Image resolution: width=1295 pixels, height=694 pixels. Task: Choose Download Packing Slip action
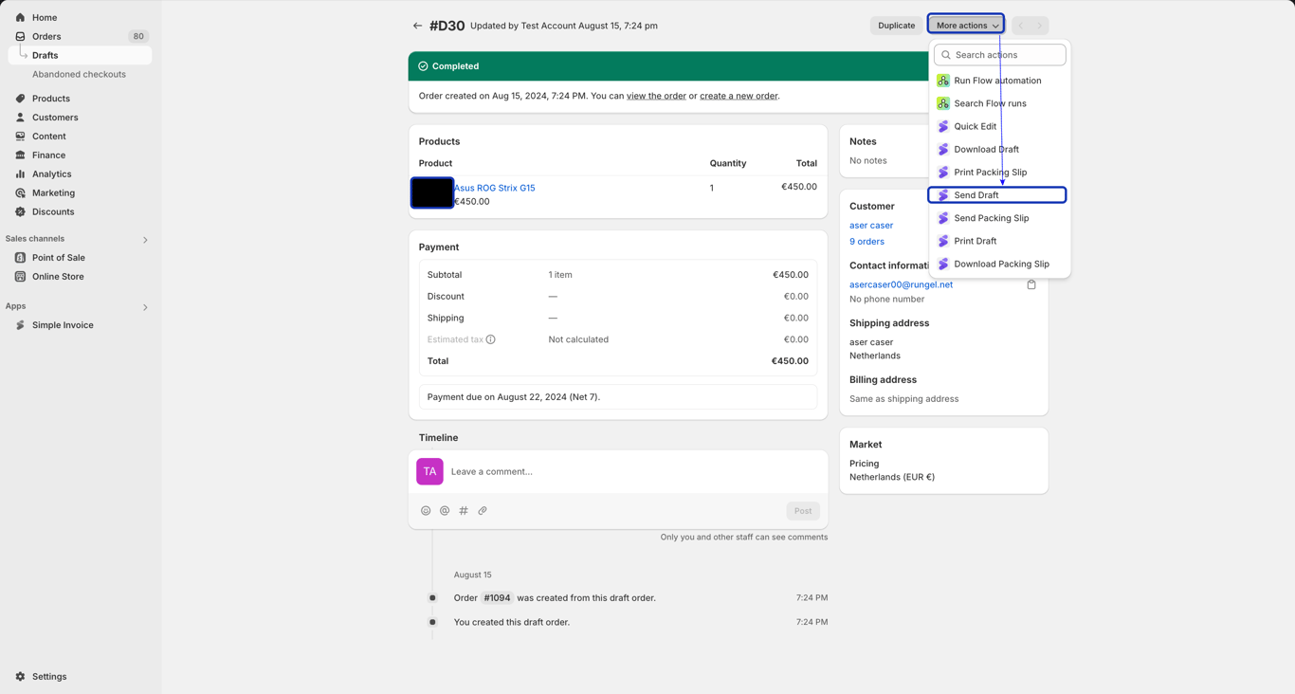point(1000,265)
